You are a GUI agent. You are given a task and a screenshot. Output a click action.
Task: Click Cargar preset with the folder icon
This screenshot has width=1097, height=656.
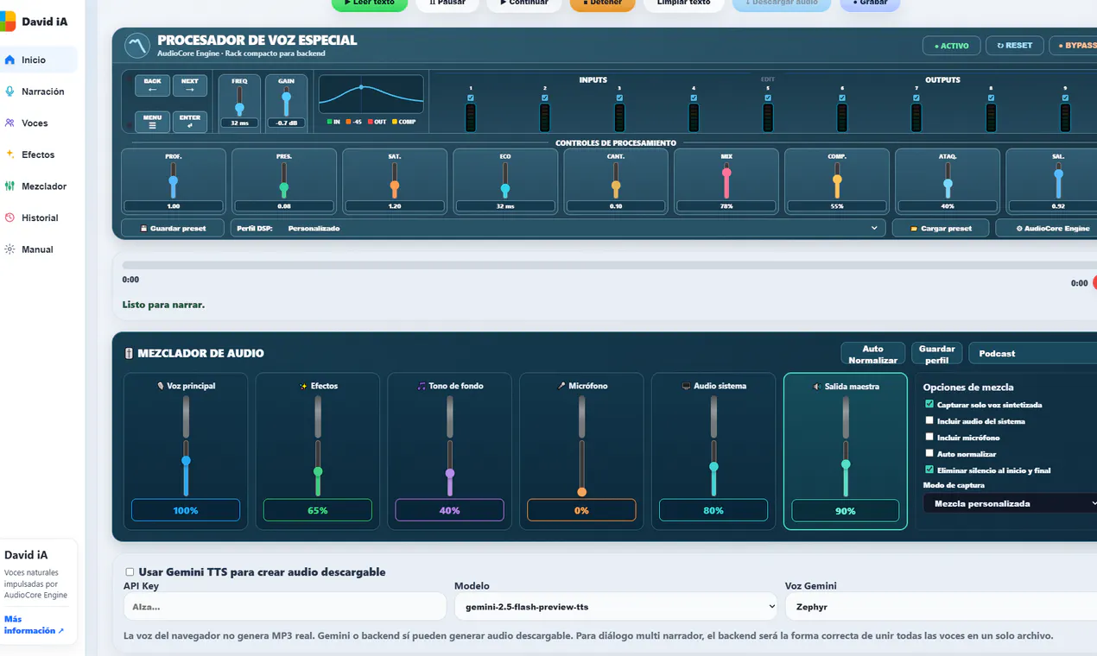point(941,229)
